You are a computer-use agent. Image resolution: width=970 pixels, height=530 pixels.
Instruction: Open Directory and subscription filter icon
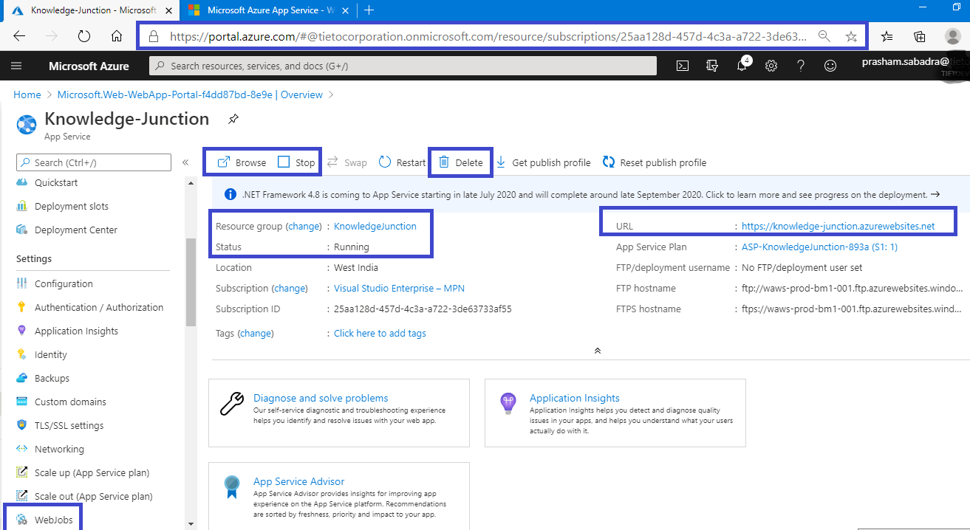tap(712, 66)
